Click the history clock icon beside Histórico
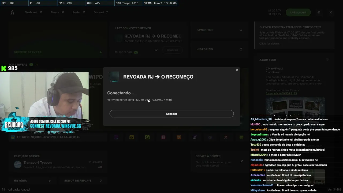The height and width of the screenshot is (193, 343). click(x=241, y=49)
